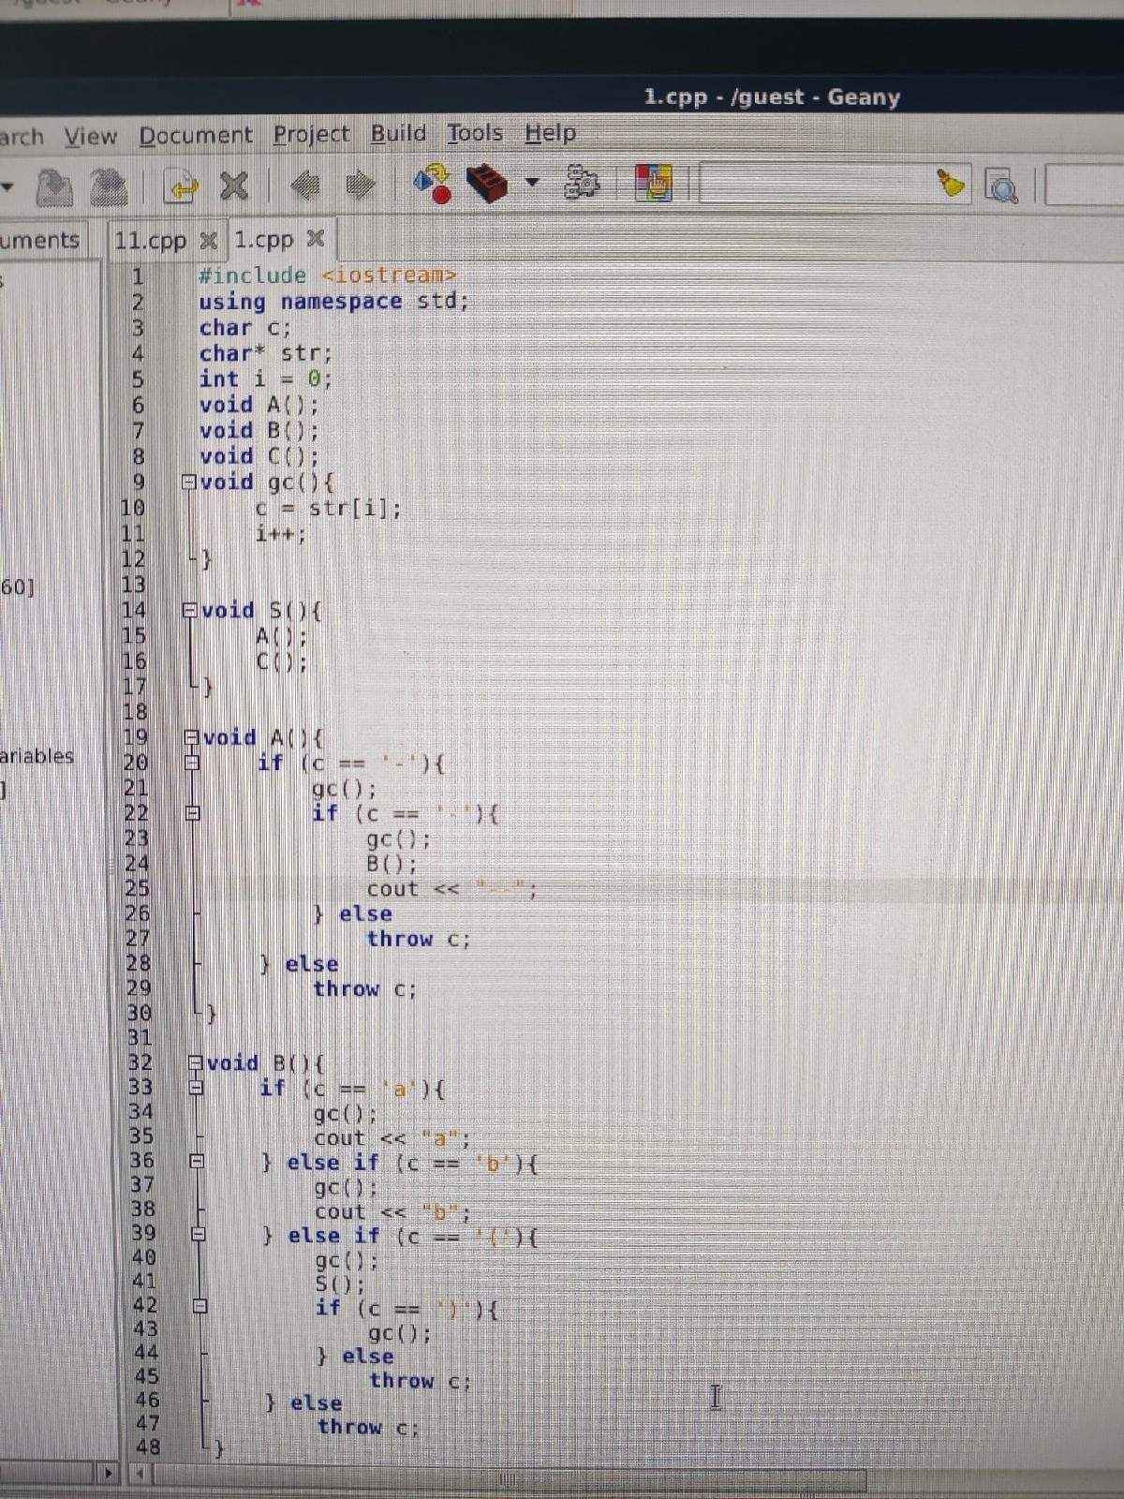Click "throw c;" on line 47
This screenshot has width=1124, height=1499.
[368, 1427]
